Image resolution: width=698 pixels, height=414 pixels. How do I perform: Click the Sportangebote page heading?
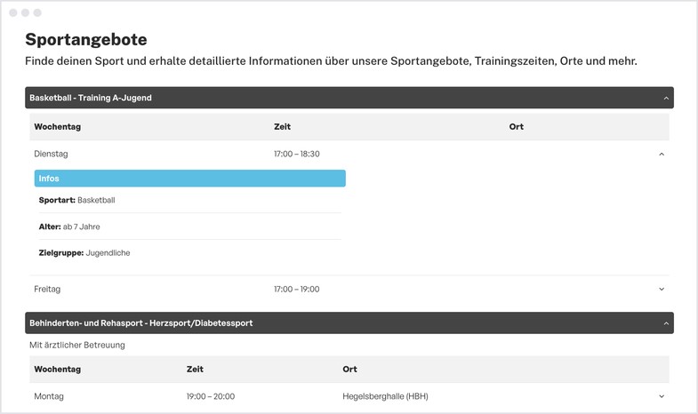click(86, 39)
